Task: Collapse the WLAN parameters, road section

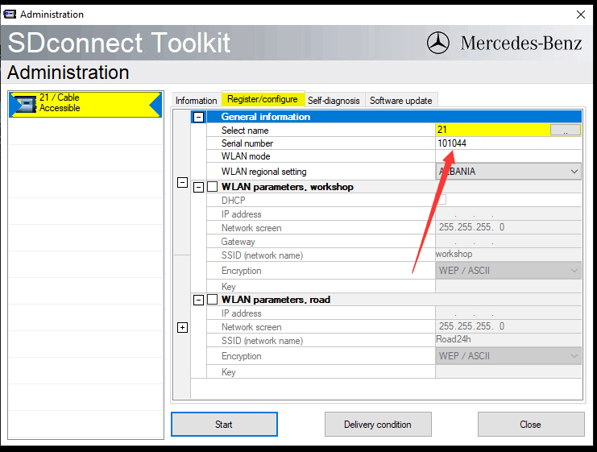Action: point(198,300)
